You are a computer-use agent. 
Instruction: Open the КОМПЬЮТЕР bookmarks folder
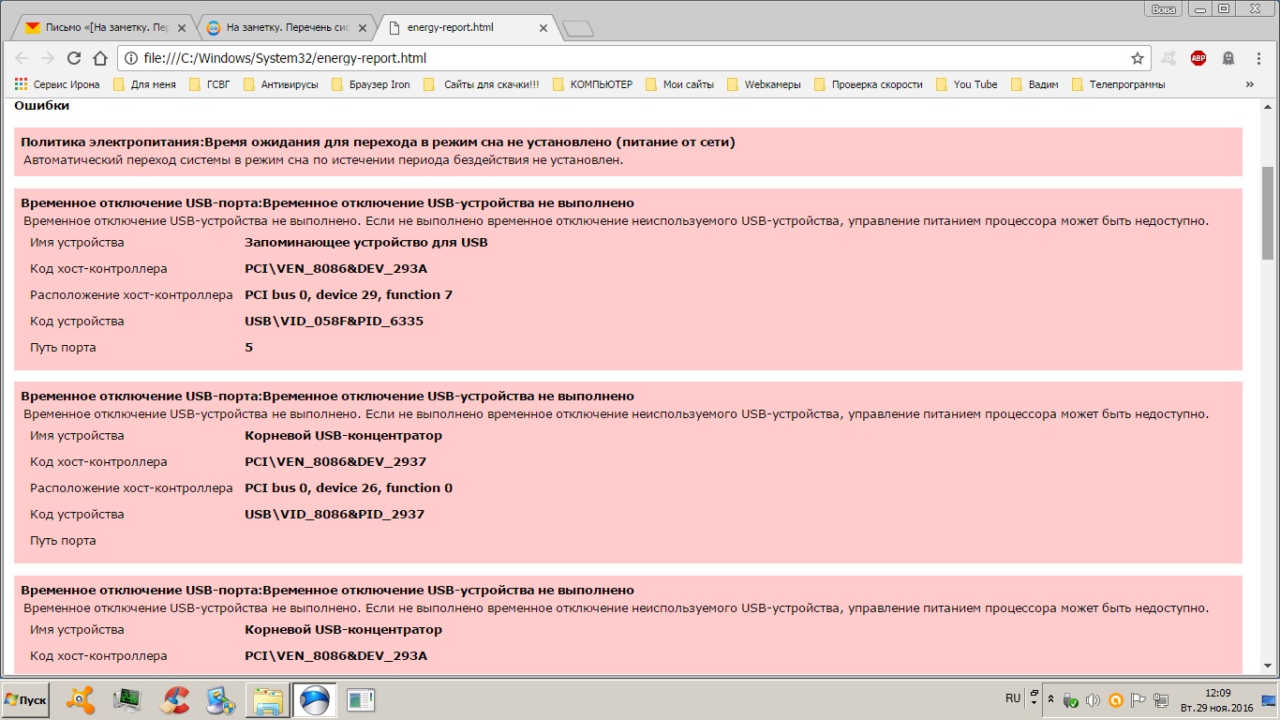[x=593, y=84]
